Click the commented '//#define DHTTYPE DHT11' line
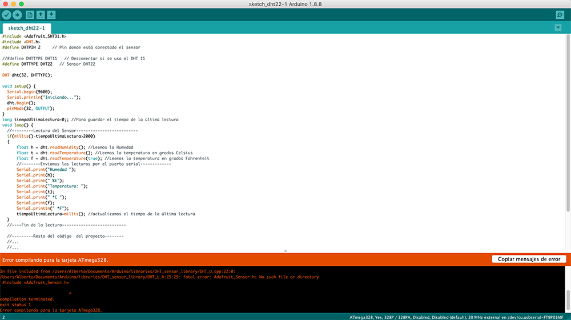Image resolution: width=571 pixels, height=320 pixels. (73, 58)
